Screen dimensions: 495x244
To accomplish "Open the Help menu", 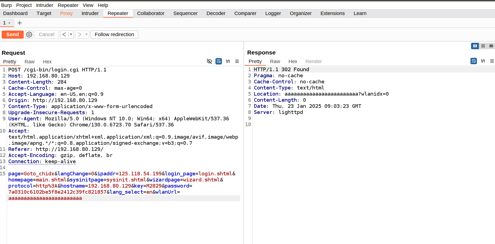I will click(103, 5).
